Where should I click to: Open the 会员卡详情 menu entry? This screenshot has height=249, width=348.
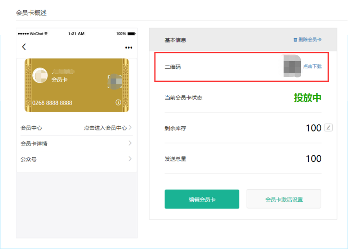[x=34, y=144]
